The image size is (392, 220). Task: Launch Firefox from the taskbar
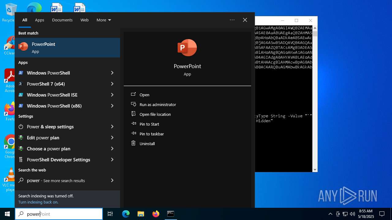click(156, 214)
